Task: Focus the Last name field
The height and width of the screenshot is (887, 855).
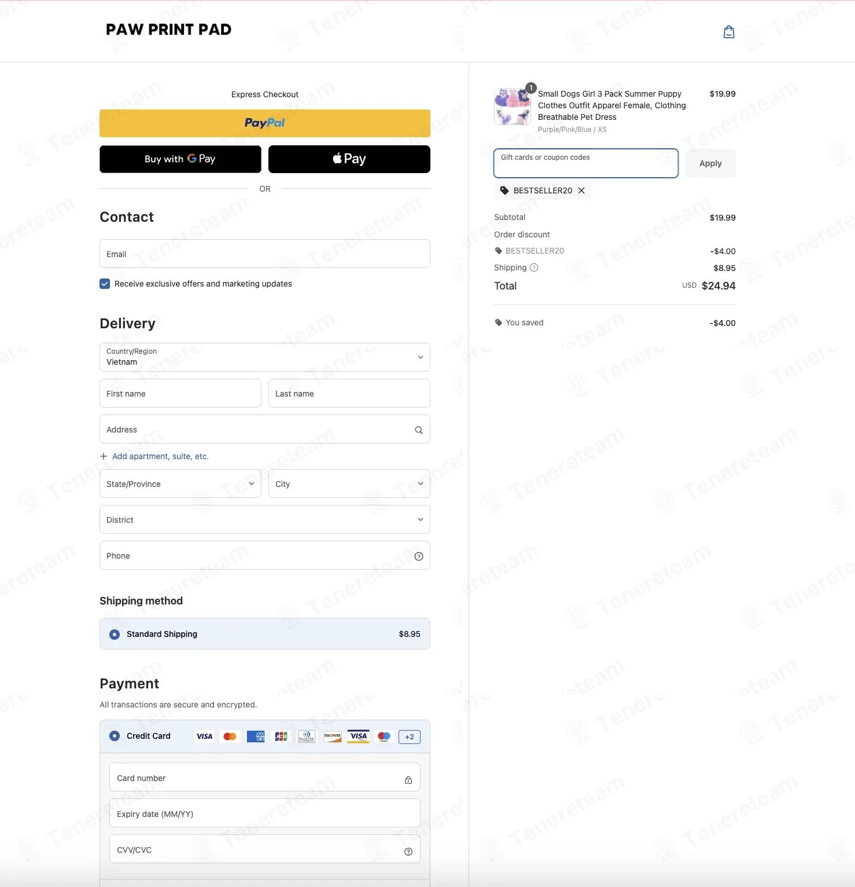Action: click(349, 393)
